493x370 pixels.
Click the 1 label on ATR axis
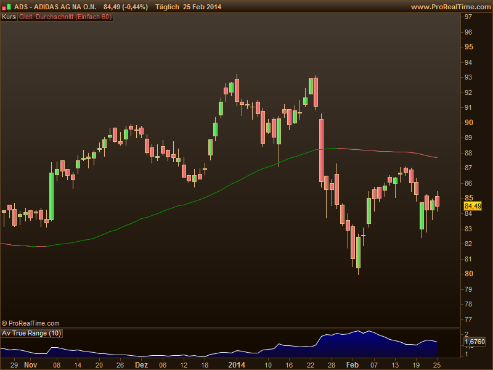467,354
